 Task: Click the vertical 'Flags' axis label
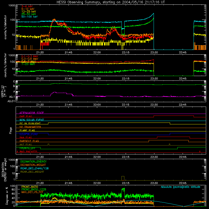pos(11,130)
